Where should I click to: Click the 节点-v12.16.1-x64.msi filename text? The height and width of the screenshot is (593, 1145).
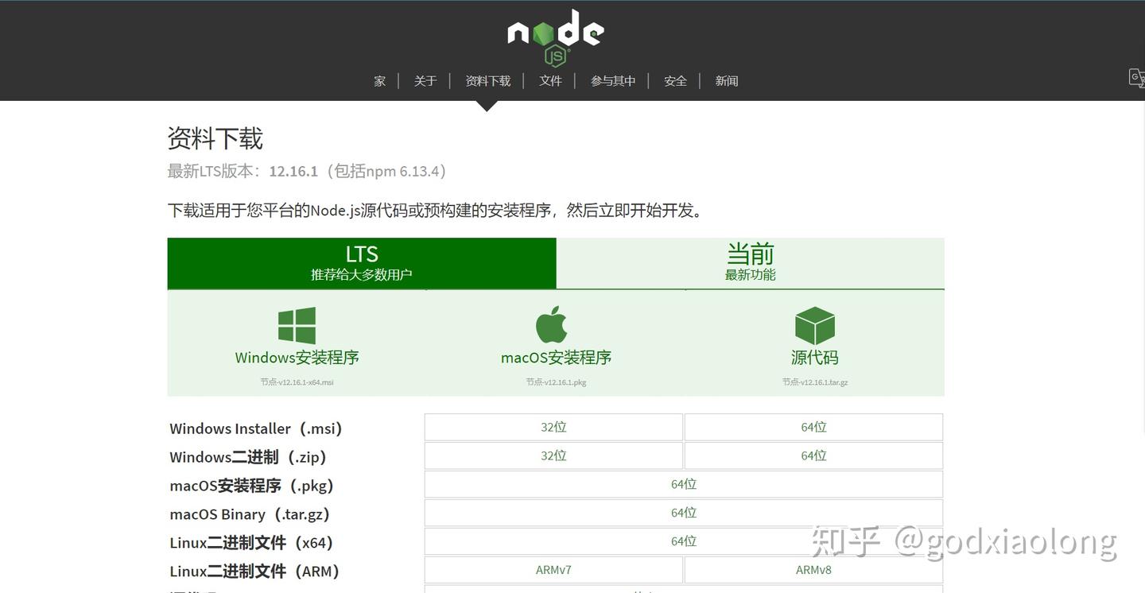297,382
